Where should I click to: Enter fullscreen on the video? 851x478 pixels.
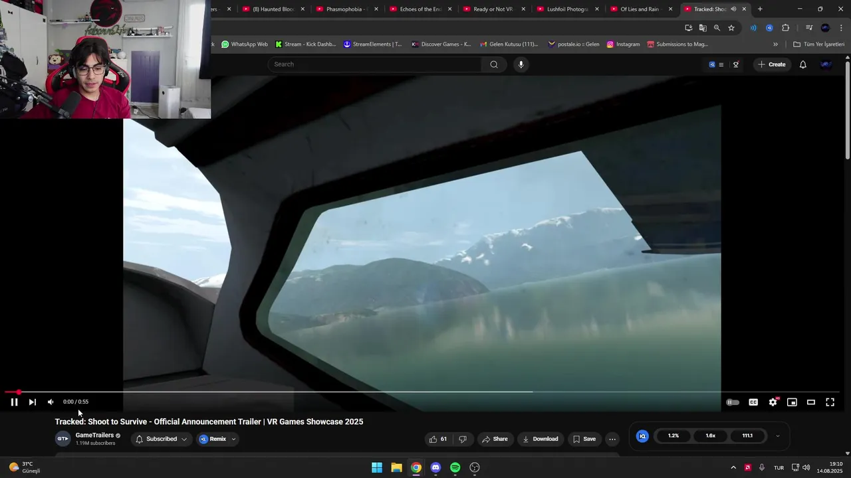coord(830,402)
